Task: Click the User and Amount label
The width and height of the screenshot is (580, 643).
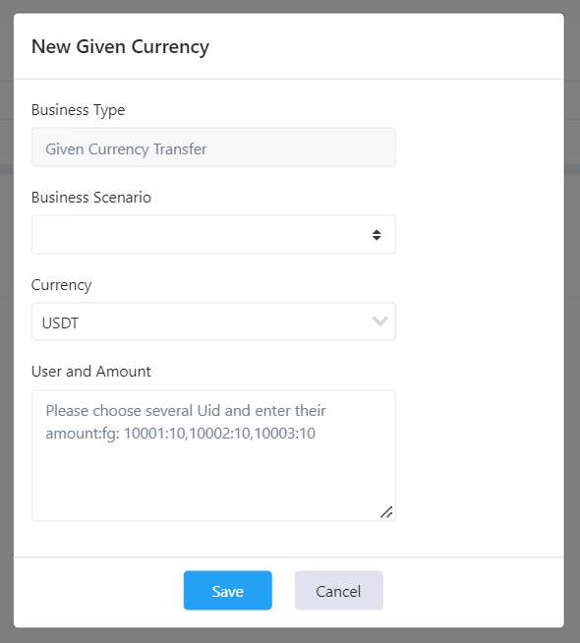Action: (91, 371)
